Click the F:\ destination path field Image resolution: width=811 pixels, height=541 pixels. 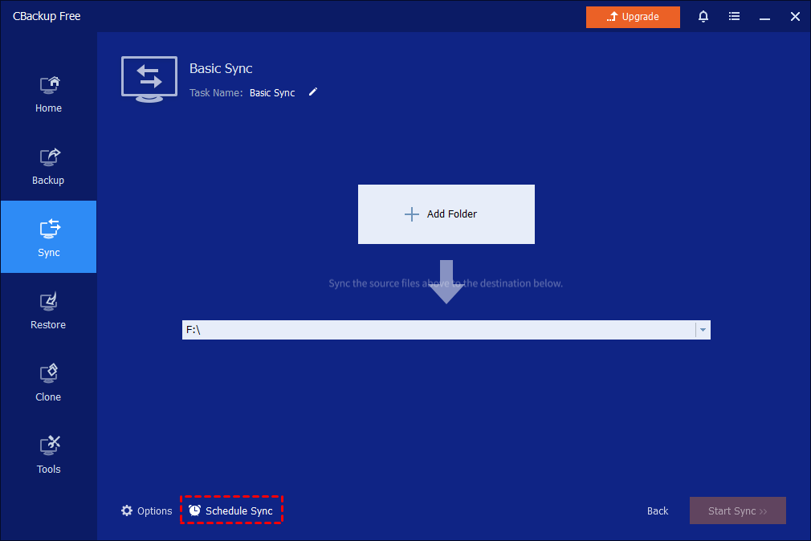[438, 330]
